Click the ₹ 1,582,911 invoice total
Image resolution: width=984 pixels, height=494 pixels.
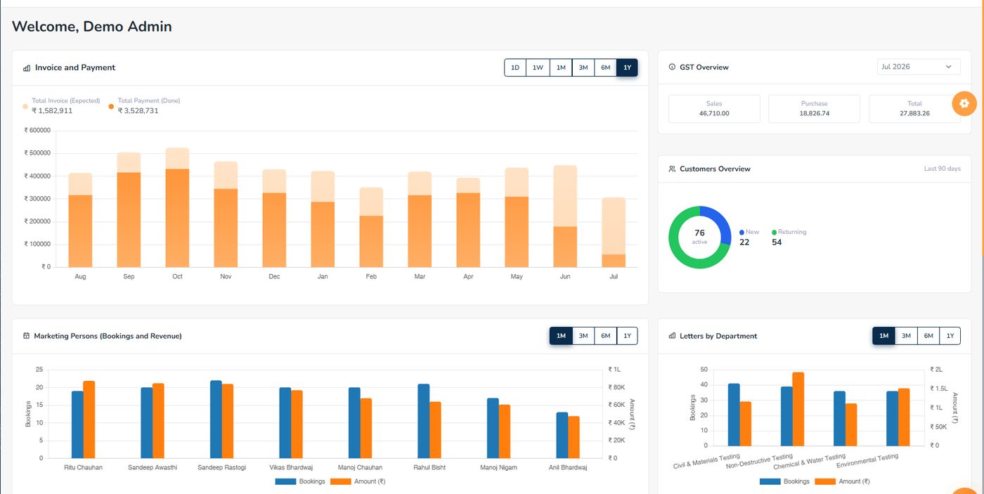pos(52,111)
